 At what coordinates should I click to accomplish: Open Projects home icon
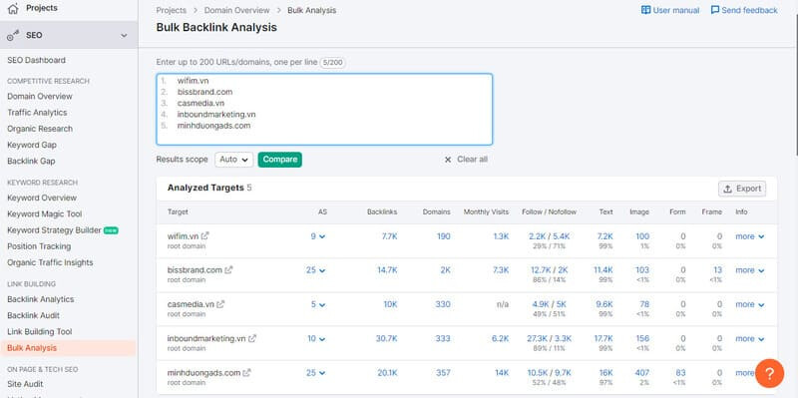coord(13,8)
